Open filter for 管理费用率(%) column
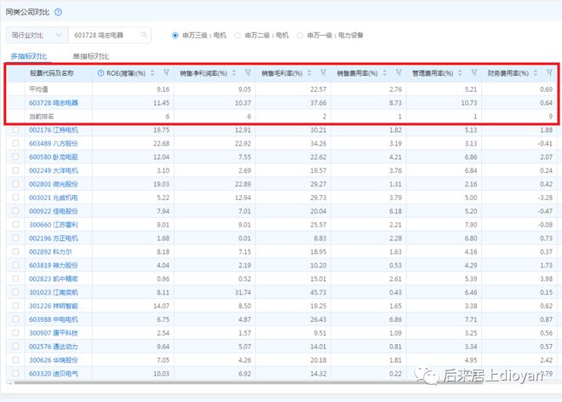562x402 pixels. [x=473, y=72]
